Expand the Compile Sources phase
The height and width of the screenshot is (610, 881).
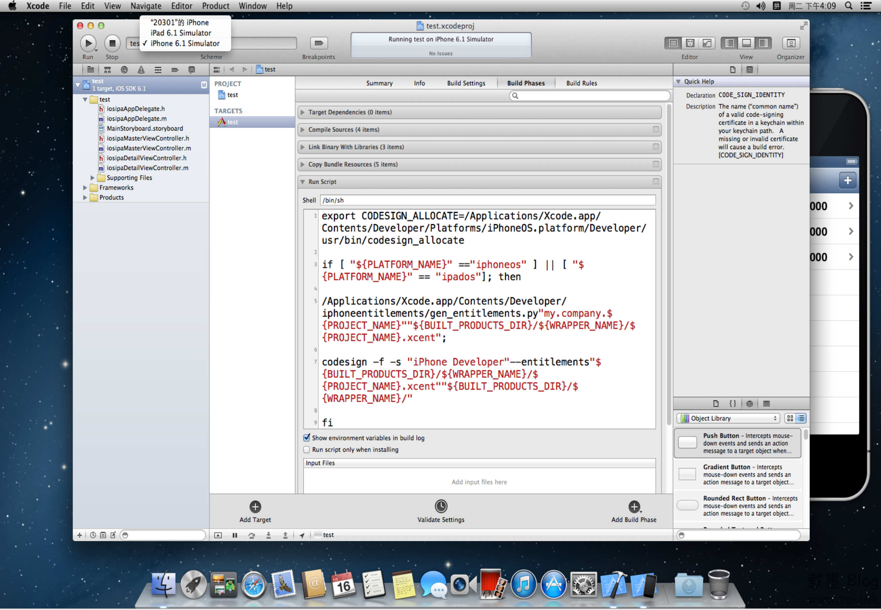[x=302, y=130]
